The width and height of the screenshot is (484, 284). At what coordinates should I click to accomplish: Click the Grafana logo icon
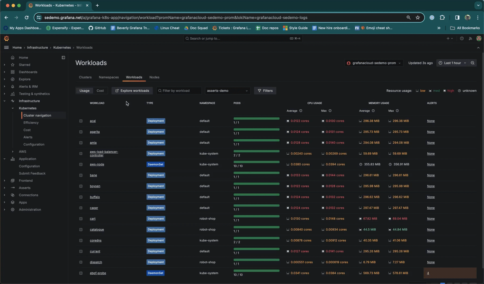pyautogui.click(x=7, y=38)
